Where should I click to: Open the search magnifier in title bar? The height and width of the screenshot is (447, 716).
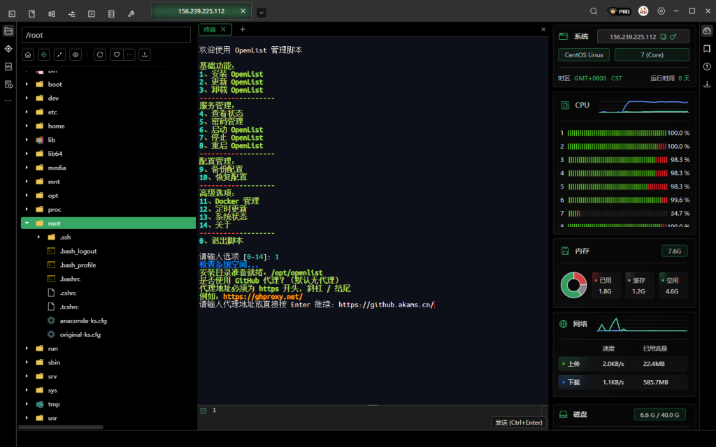pyautogui.click(x=594, y=11)
